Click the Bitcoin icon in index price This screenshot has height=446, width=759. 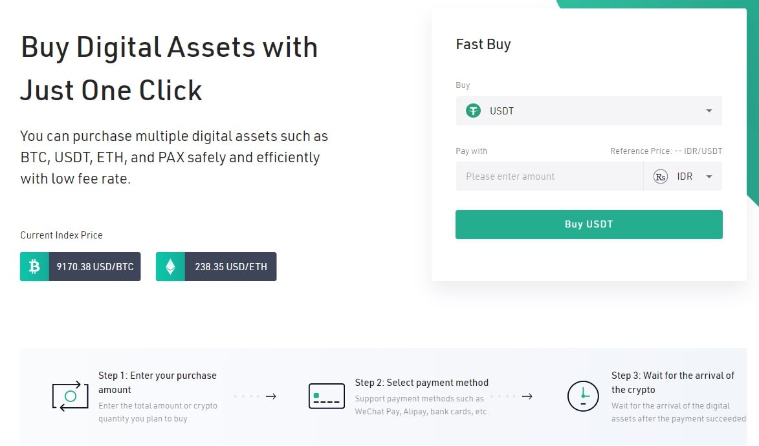click(x=34, y=266)
